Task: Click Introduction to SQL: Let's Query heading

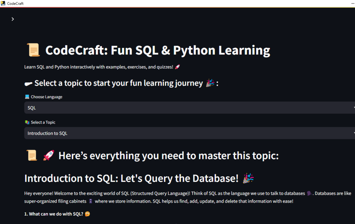Action: [x=131, y=178]
